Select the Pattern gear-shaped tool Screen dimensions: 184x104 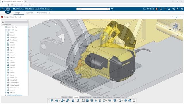[104, 101]
